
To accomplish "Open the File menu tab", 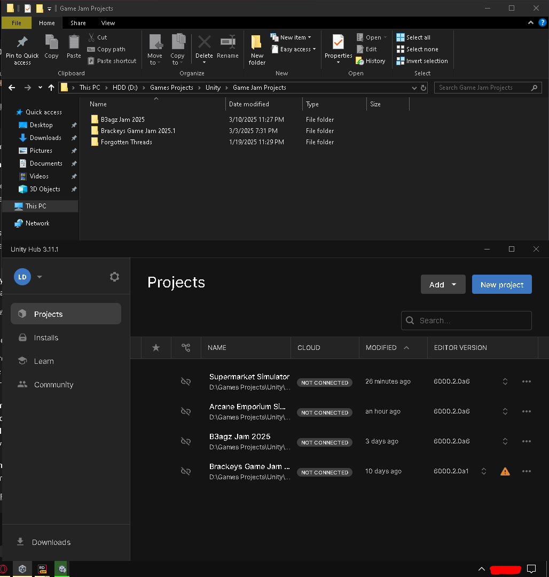I will pyautogui.click(x=17, y=23).
